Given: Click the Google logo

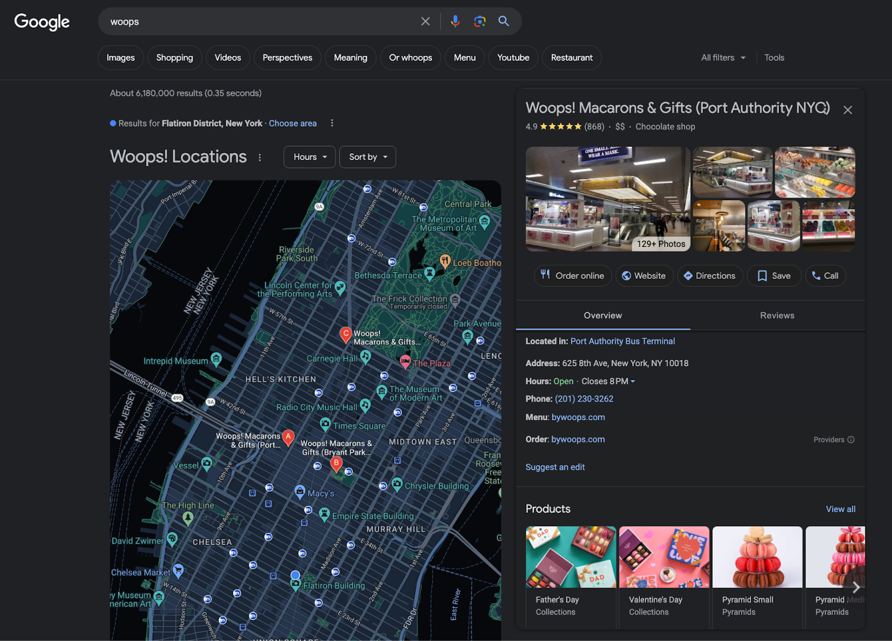Looking at the screenshot, I should 42,22.
